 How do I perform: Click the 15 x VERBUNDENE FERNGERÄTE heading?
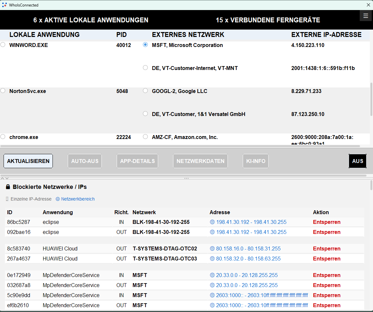268,20
